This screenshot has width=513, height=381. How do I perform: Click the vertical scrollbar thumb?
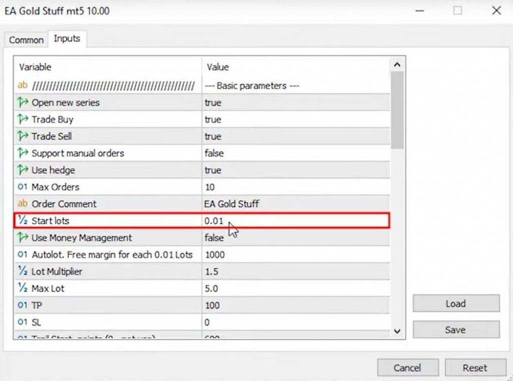pyautogui.click(x=397, y=110)
